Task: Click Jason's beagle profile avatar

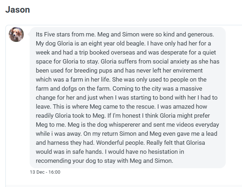Action: coord(16,34)
